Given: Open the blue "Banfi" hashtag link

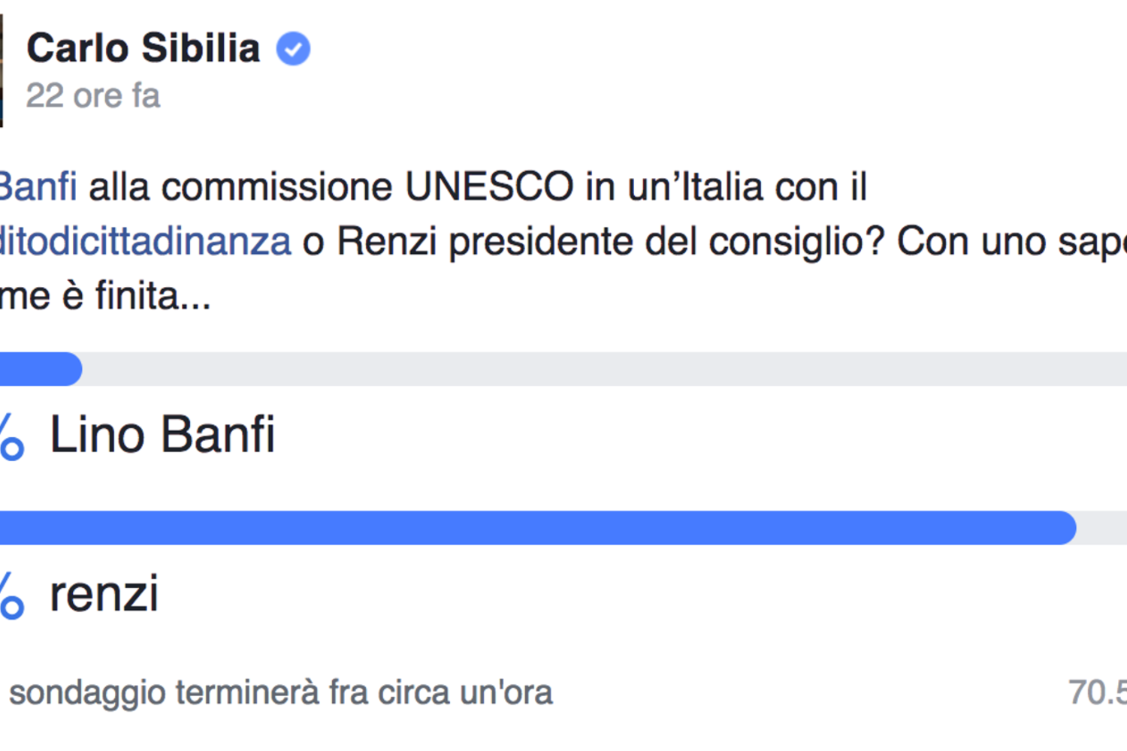Looking at the screenshot, I should point(38,187).
